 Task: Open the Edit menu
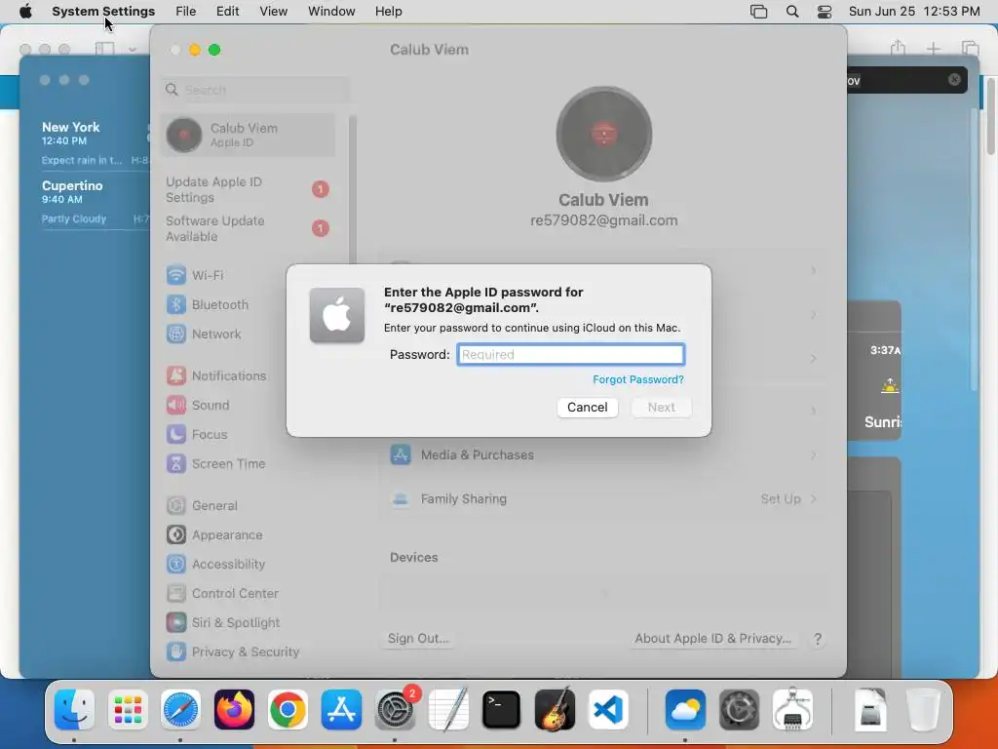point(227,12)
